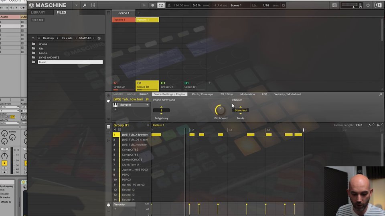Screen dimensions: 385x216
Task: Open the LFO page
Action: coord(264,94)
